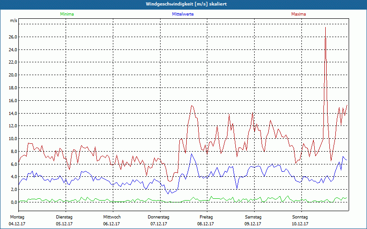The image size is (367, 229).
Task: Click the '12,0' y-axis value
Action: 12,126
